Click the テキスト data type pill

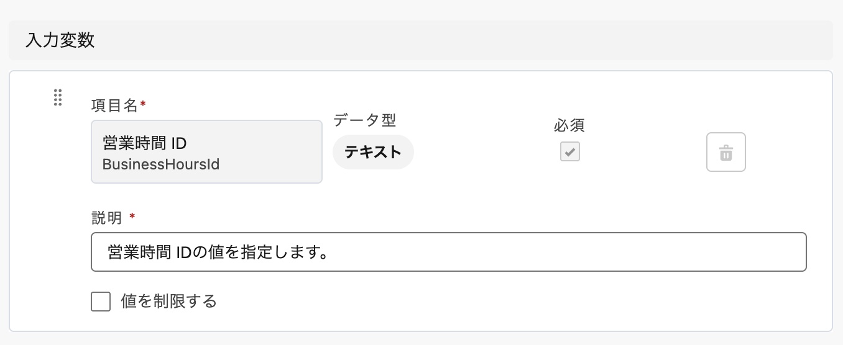coord(373,152)
